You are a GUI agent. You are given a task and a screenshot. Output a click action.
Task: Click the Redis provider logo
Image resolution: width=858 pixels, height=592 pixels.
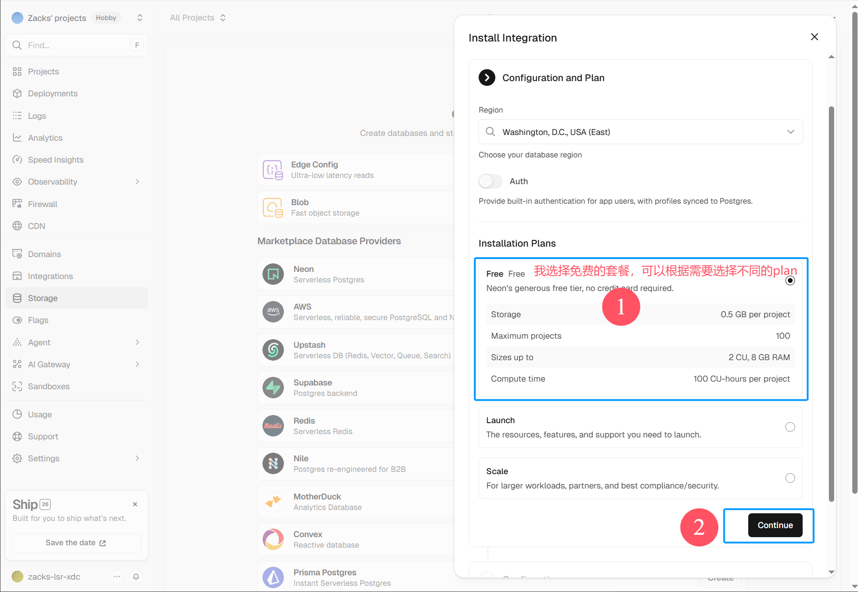pos(273,426)
